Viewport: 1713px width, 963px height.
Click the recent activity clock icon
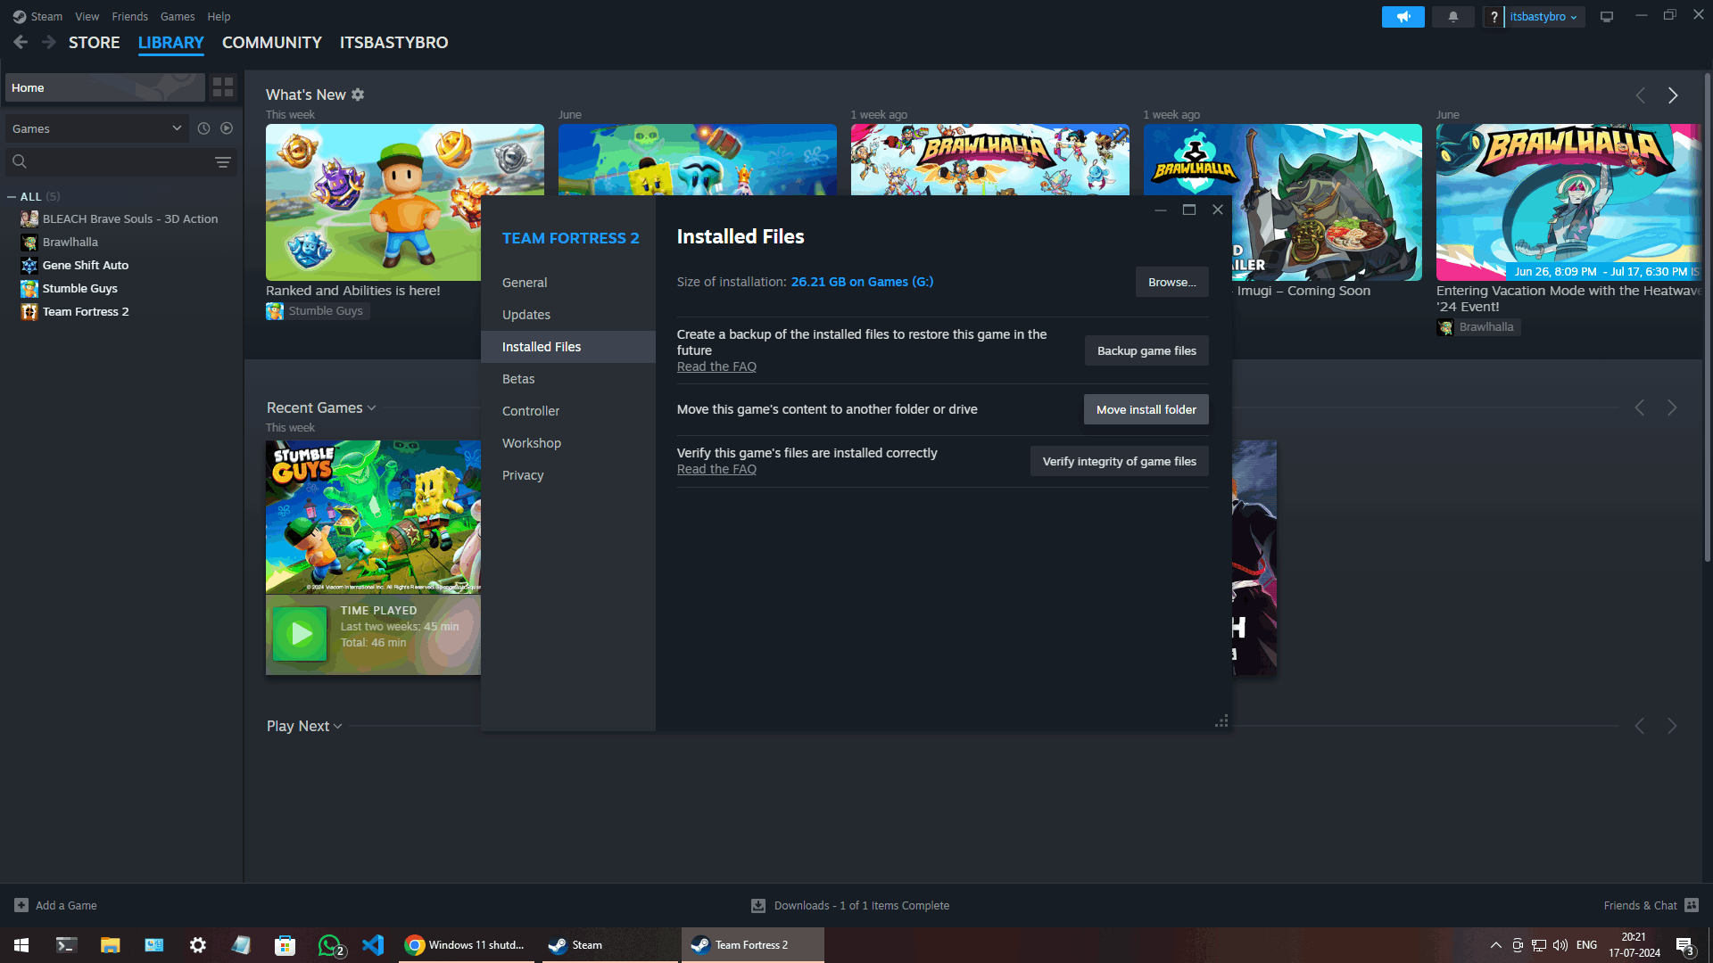(x=203, y=128)
